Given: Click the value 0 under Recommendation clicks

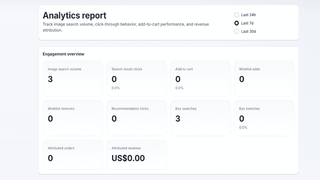Looking at the screenshot, I should [114, 119].
